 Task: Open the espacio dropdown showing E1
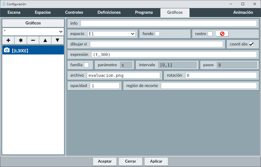[x=111, y=34]
